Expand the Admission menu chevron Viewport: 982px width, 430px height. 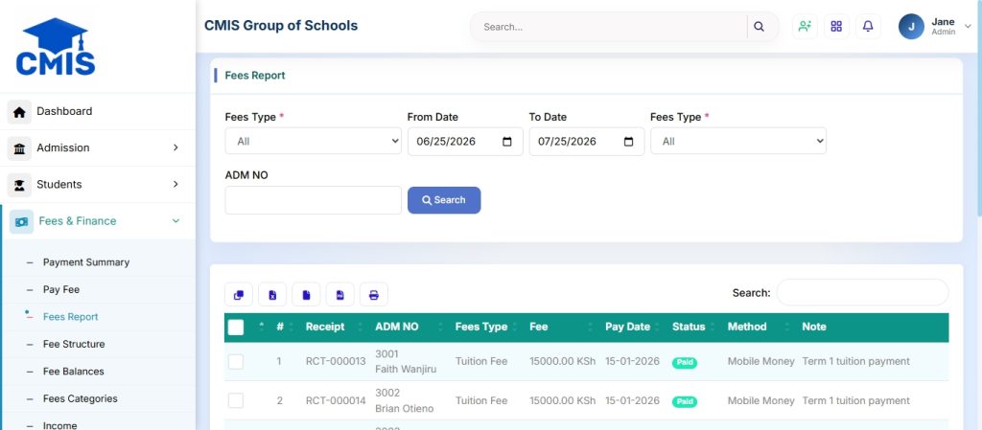tap(175, 147)
